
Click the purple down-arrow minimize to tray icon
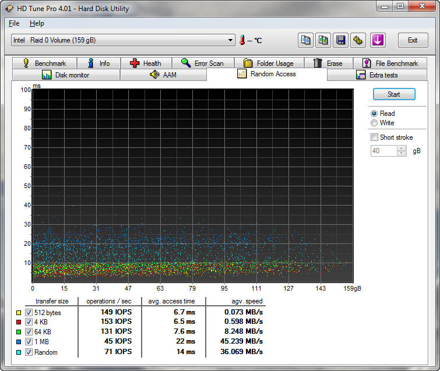coord(378,40)
